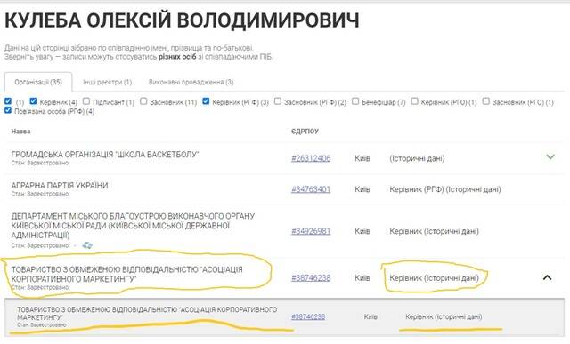Viewport: 570px width, 344px height.
Task: Open the Організації (35) tab
Action: tap(38, 83)
